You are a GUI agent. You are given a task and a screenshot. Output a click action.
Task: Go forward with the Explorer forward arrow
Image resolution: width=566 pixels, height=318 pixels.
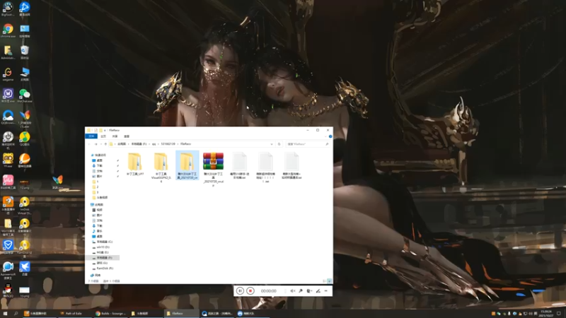tap(96, 144)
